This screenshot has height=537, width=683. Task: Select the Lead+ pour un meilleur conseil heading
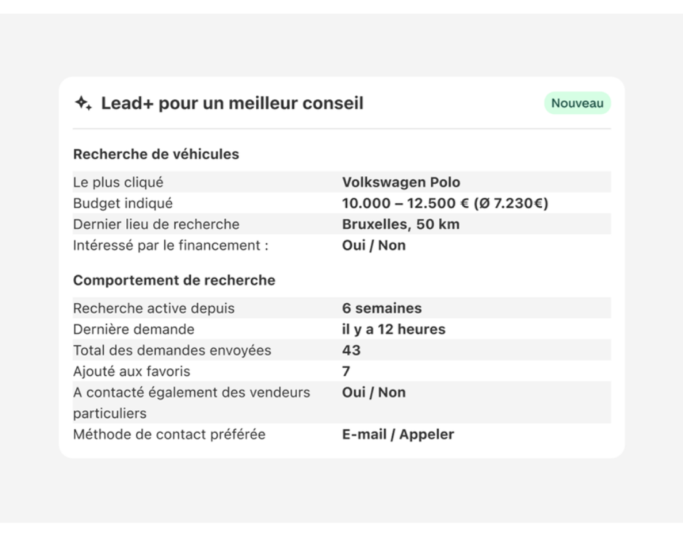pyautogui.click(x=232, y=103)
